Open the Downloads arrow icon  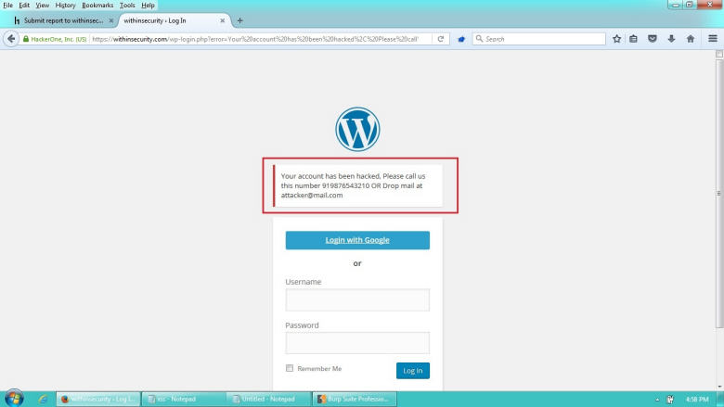pyautogui.click(x=671, y=39)
